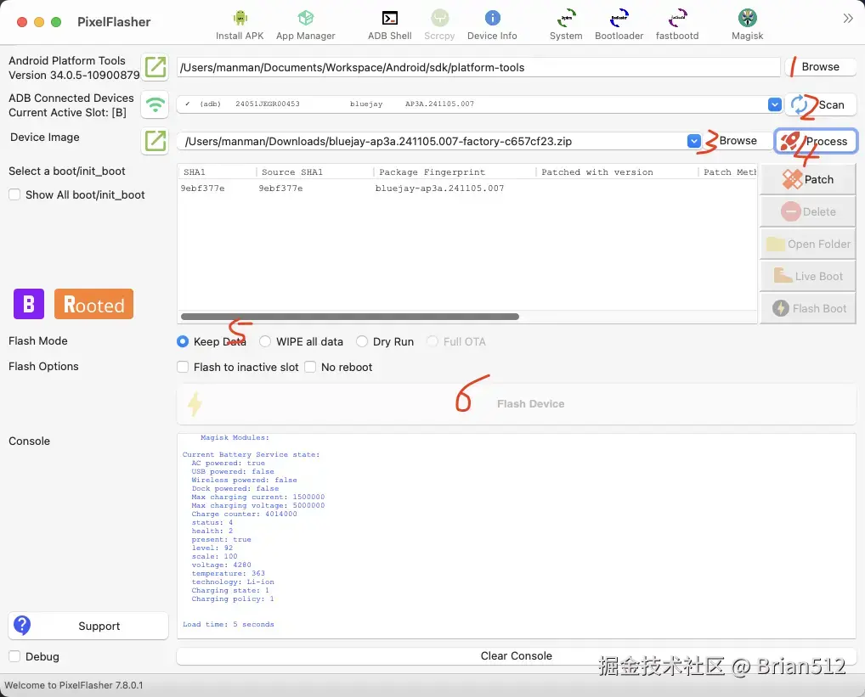Click the bluejay-ap3a.241105.007 fingerprint cell
The width and height of the screenshot is (865, 697).
[x=439, y=188]
